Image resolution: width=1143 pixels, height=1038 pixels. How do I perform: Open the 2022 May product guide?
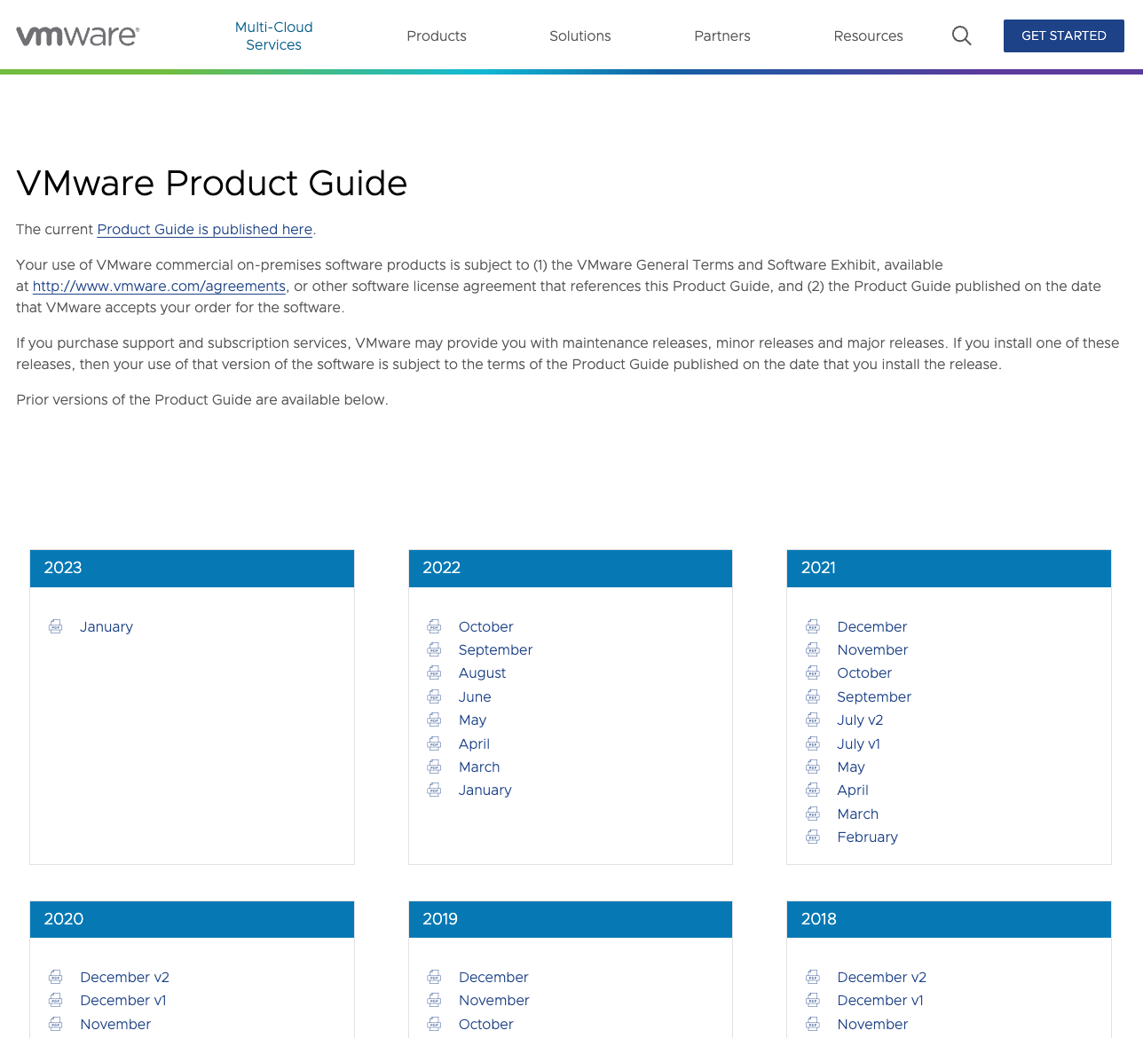tap(472, 720)
